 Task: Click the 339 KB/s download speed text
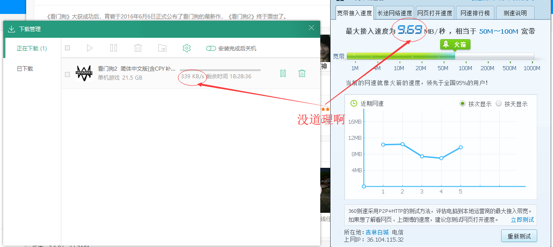pos(193,76)
